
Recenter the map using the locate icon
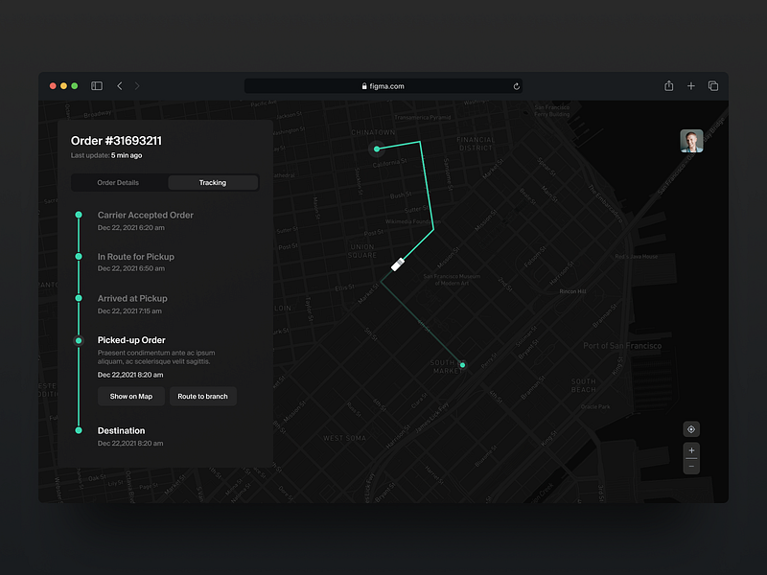[691, 428]
